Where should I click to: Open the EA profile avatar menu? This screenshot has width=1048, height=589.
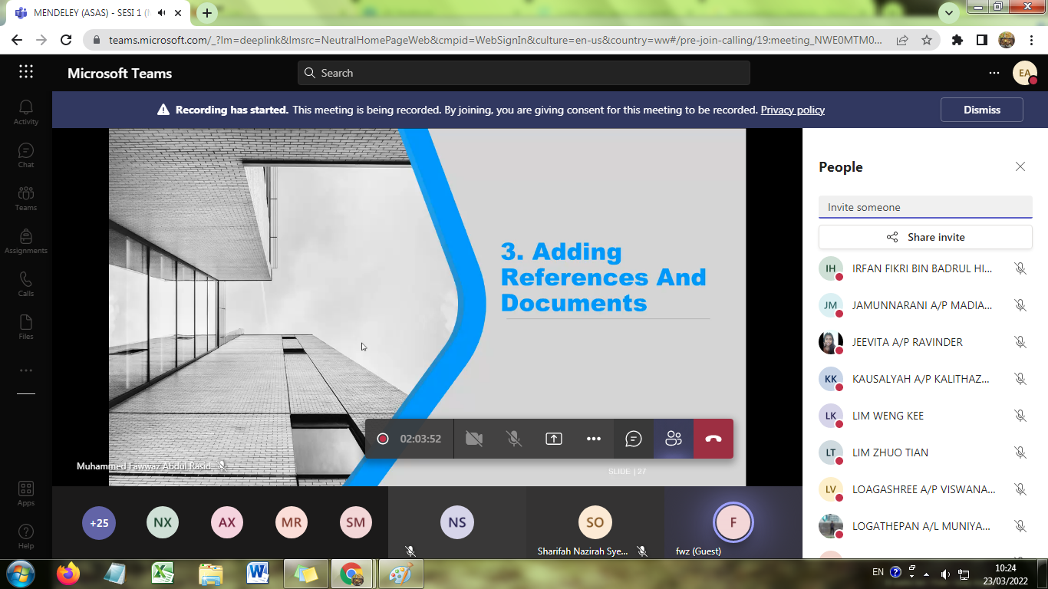coord(1025,73)
